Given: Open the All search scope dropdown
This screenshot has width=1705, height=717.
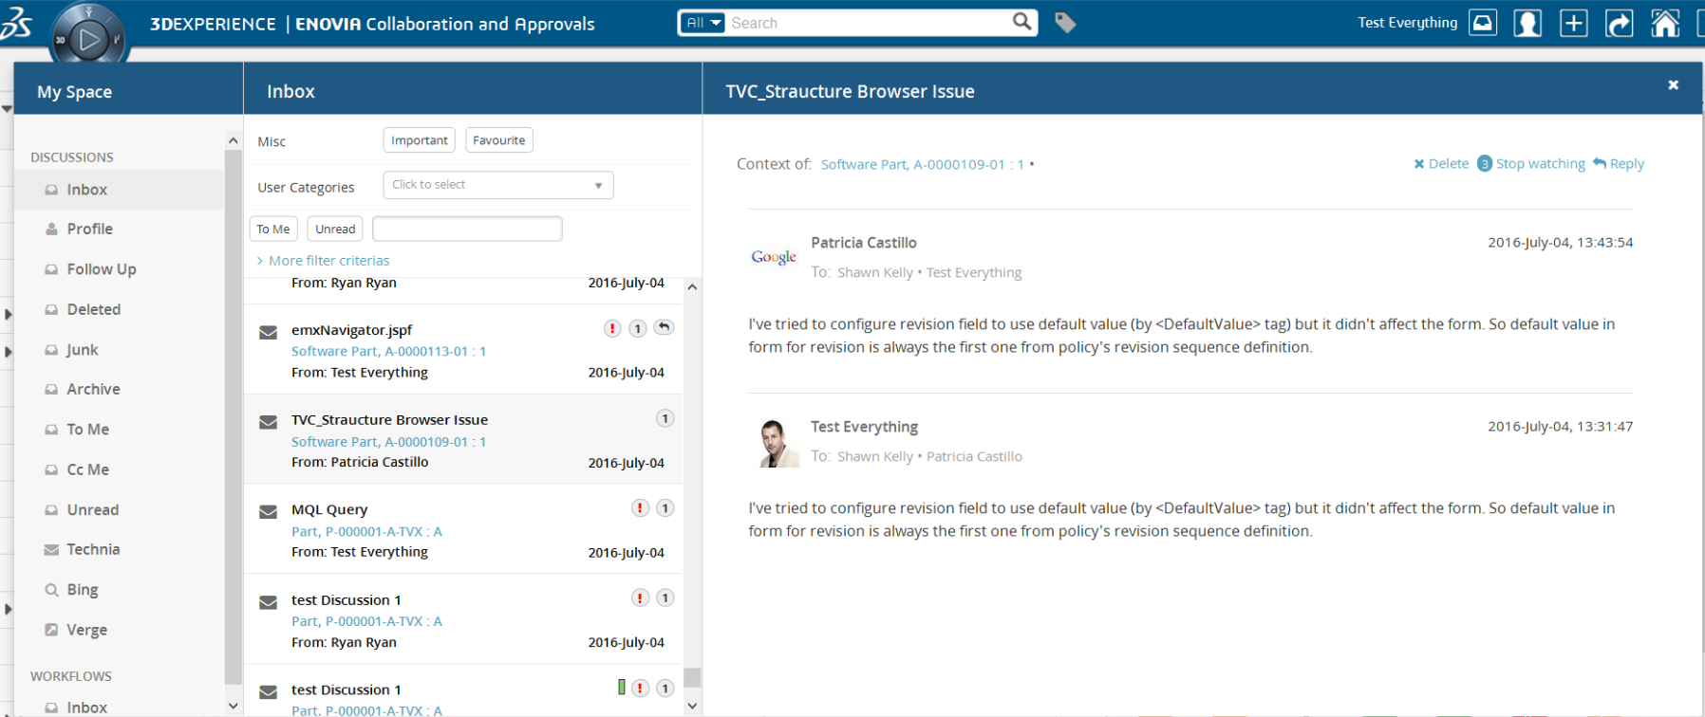Looking at the screenshot, I should pos(703,23).
